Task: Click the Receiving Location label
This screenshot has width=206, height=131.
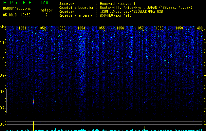Action: click(76, 8)
